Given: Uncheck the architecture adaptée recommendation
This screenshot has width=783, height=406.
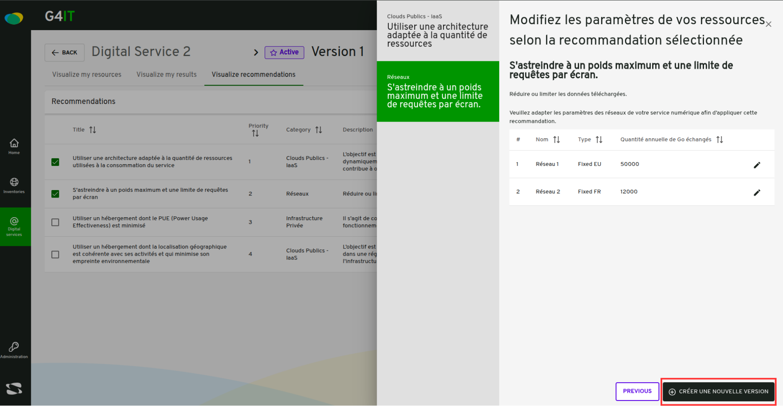Looking at the screenshot, I should click(55, 162).
